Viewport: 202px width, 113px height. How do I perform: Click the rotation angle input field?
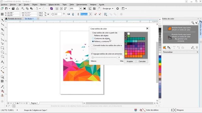point(58,14)
